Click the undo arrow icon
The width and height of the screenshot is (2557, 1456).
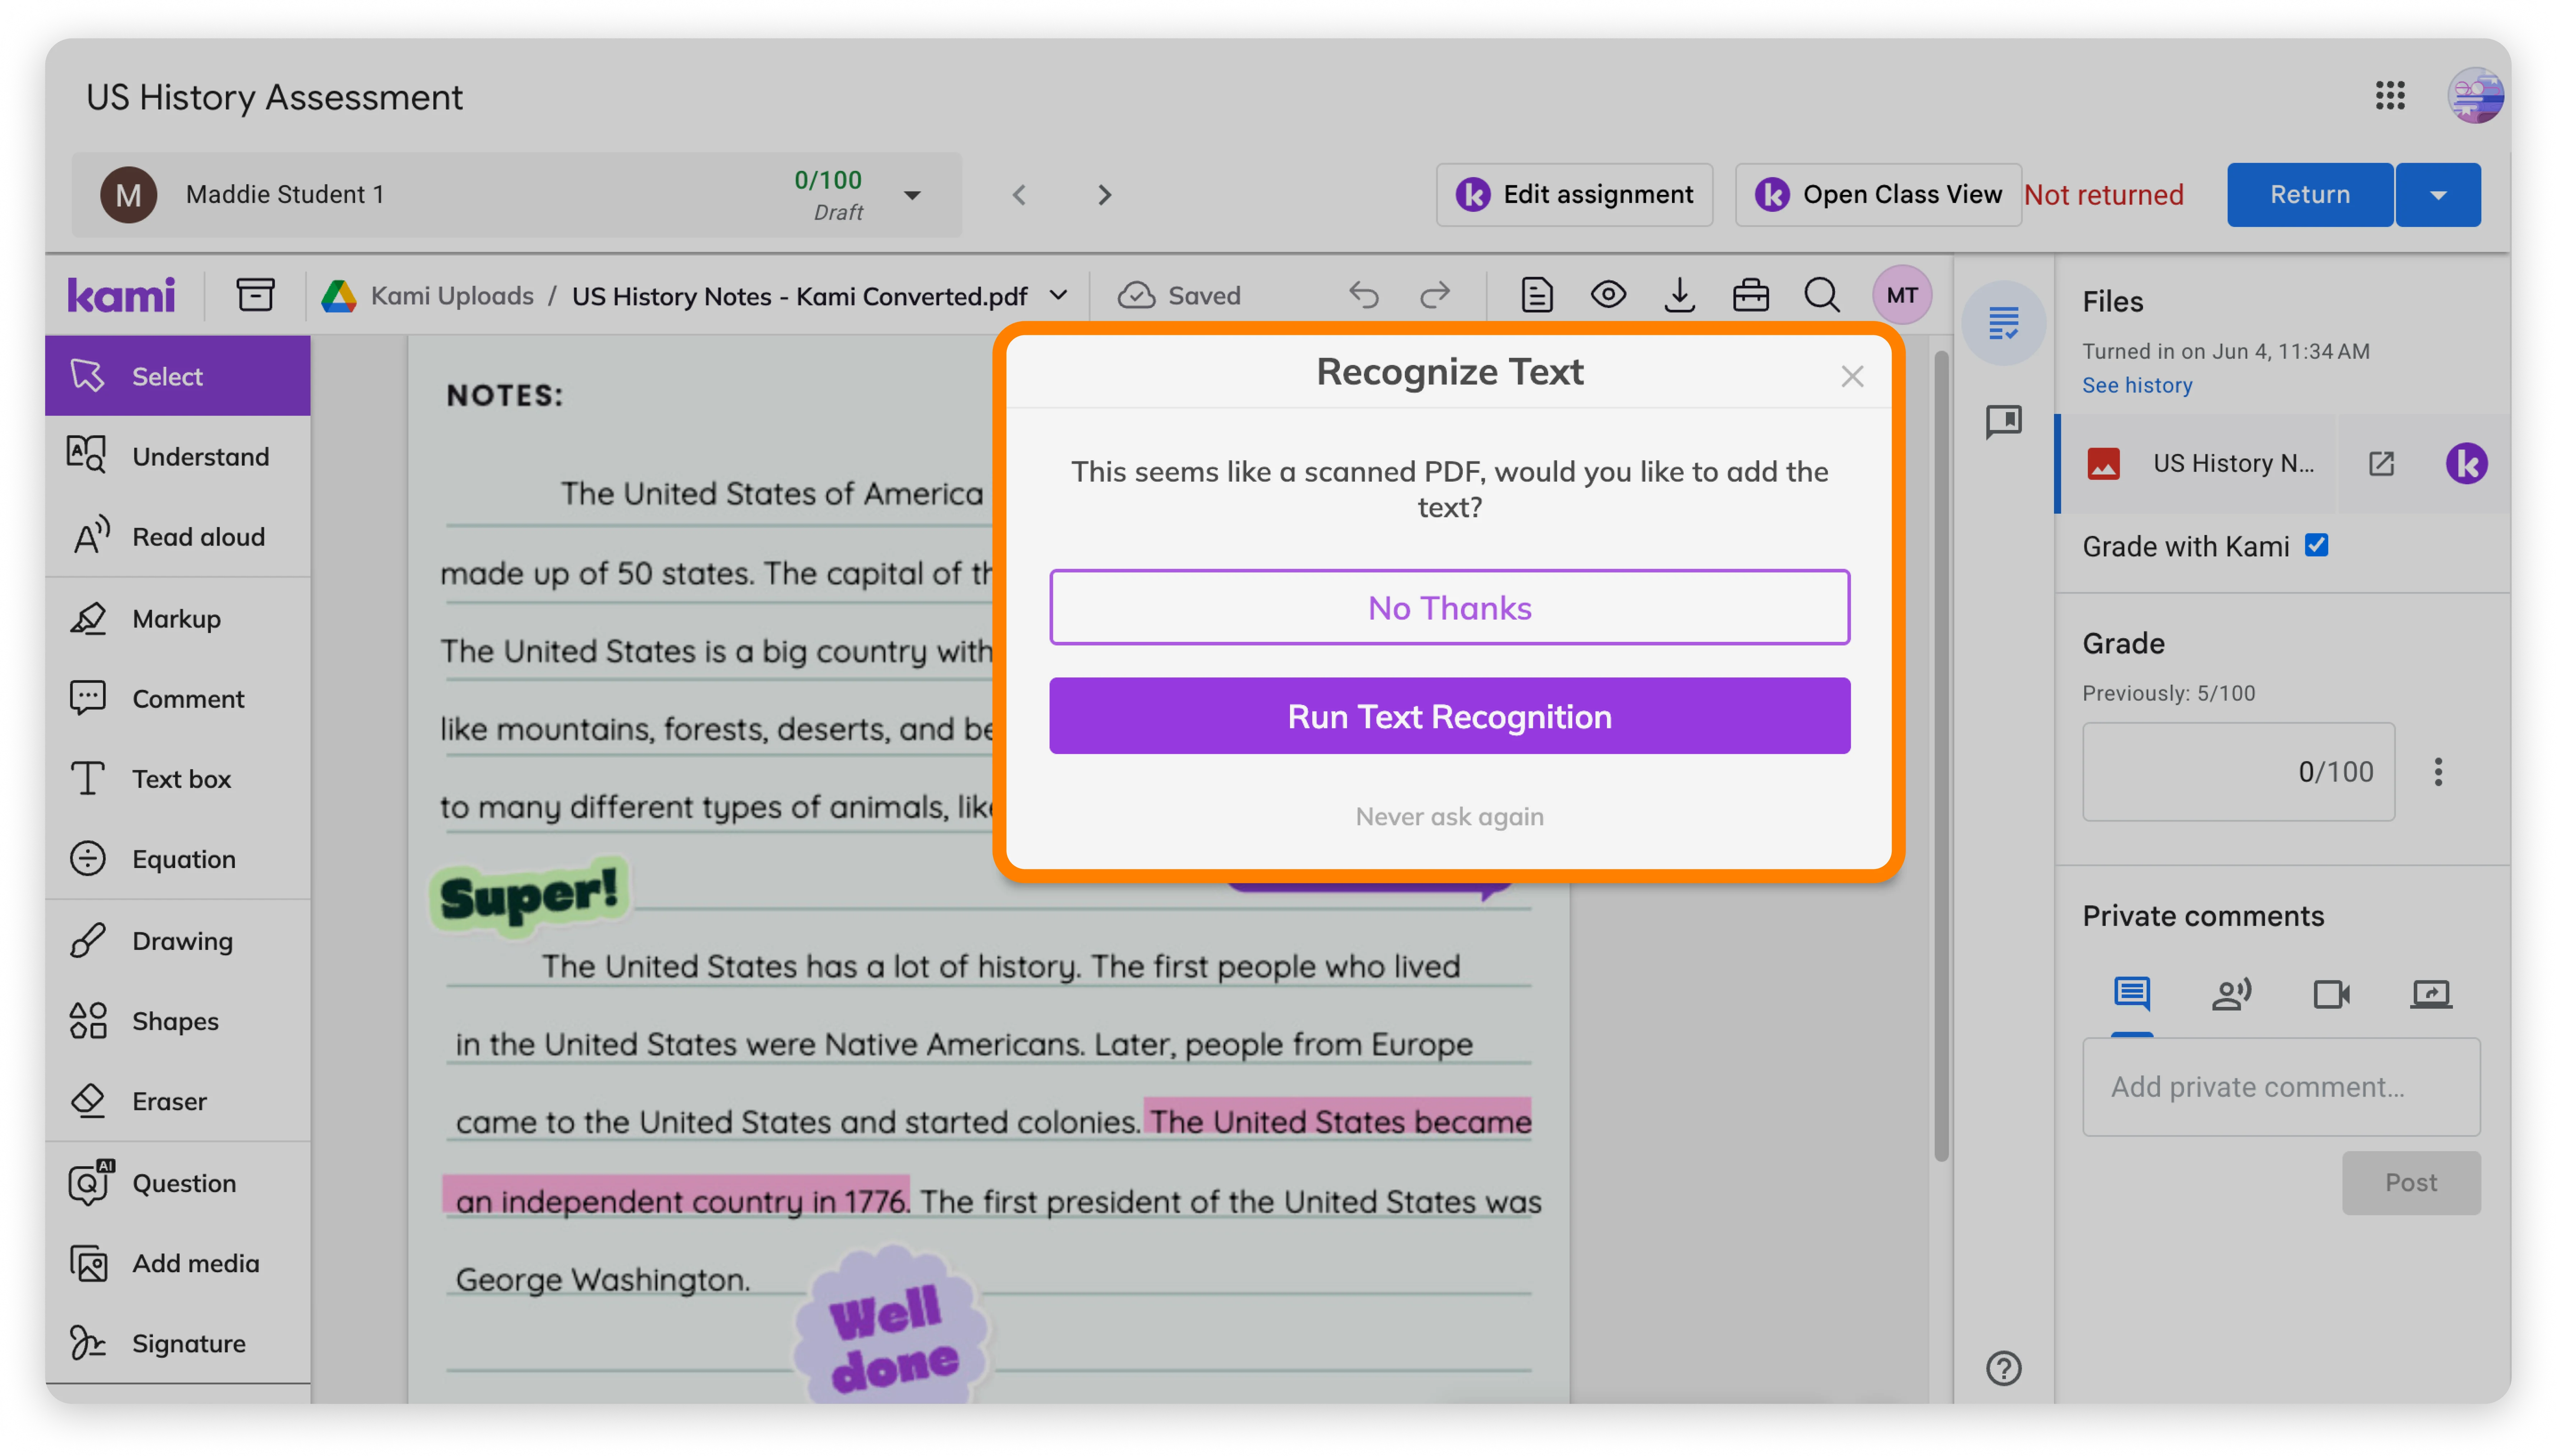click(1364, 295)
